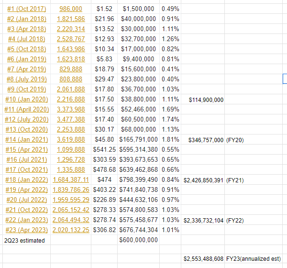Open the #6 (Jan 2019) link
This screenshot has height=268, width=287.
(26, 59)
